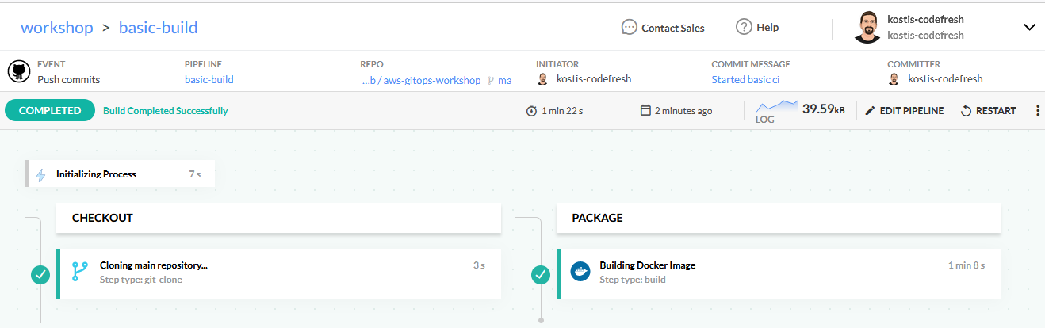The image size is (1045, 328).
Task: Select the kostis-codefresh initiator name
Action: coord(594,79)
